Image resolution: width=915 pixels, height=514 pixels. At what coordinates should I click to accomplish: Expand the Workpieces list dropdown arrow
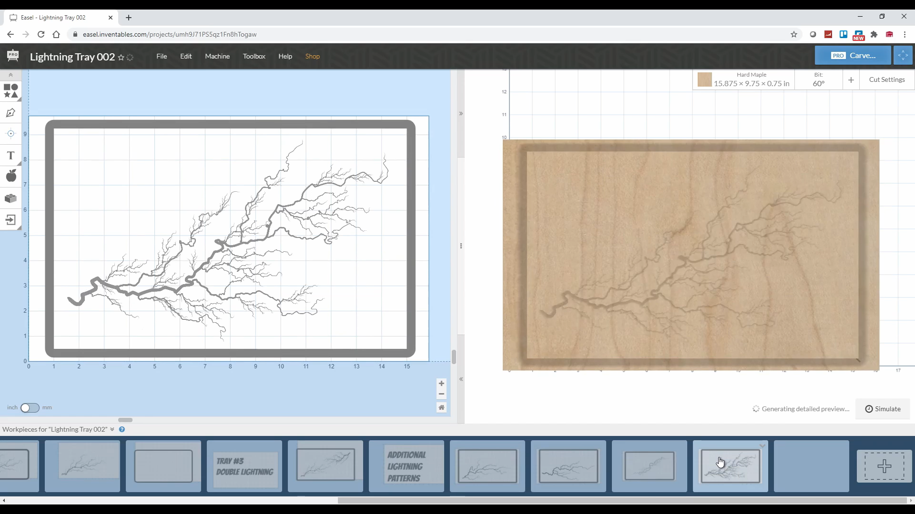112,429
